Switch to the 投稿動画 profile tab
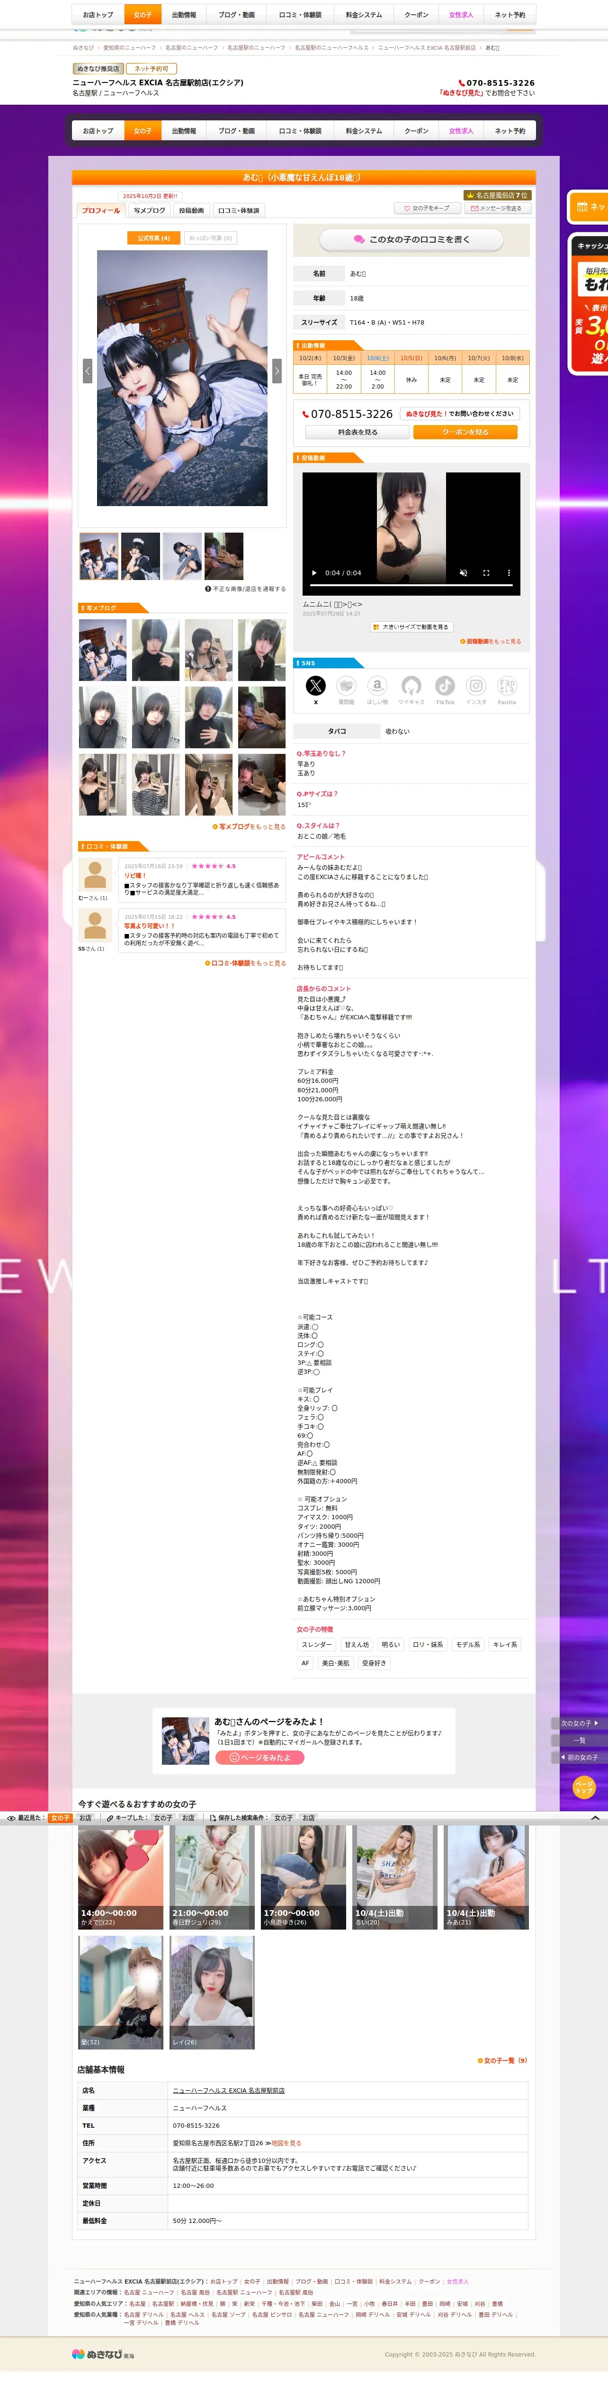The height and width of the screenshot is (2385, 608). (x=192, y=210)
